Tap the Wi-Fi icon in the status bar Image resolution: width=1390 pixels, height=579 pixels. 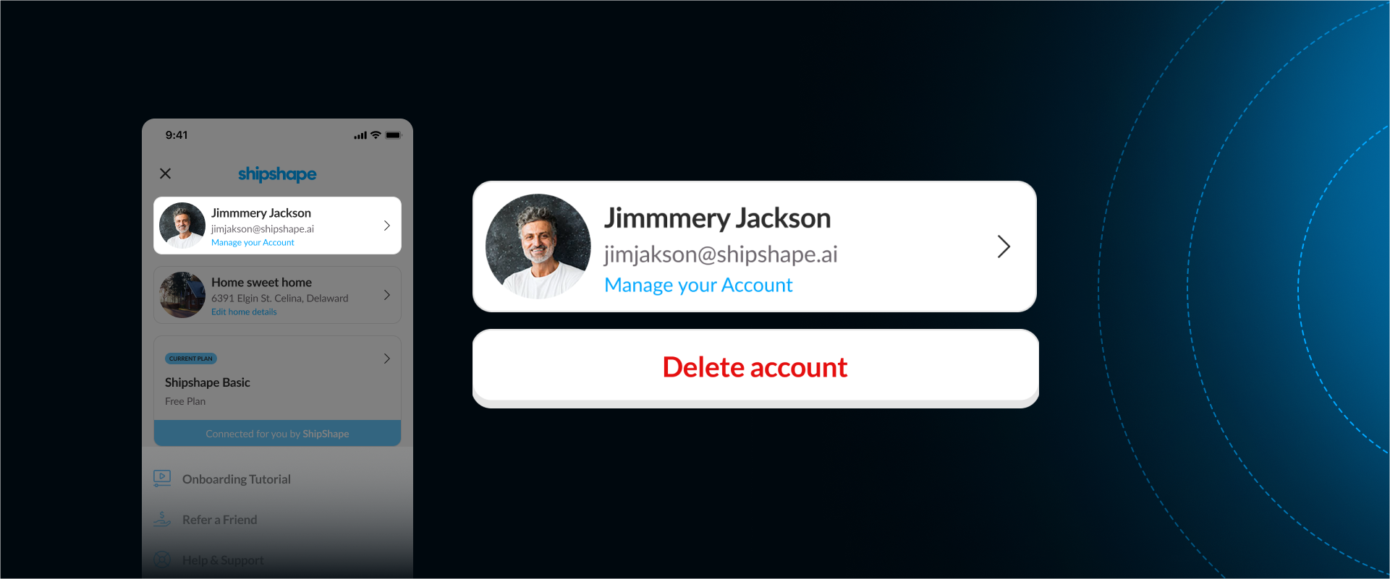[376, 135]
